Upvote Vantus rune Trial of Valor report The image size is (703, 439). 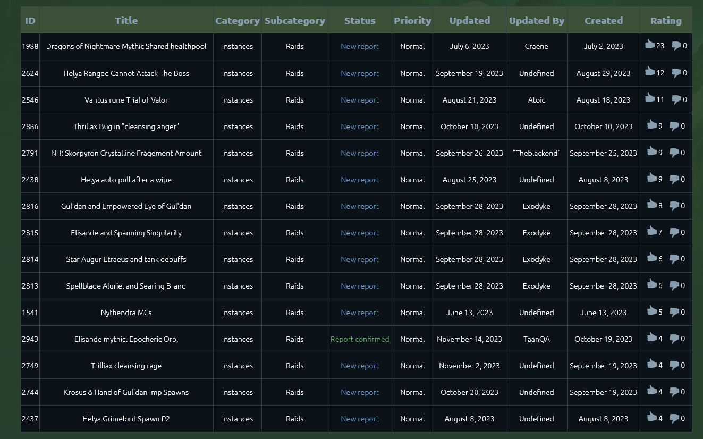pos(649,98)
